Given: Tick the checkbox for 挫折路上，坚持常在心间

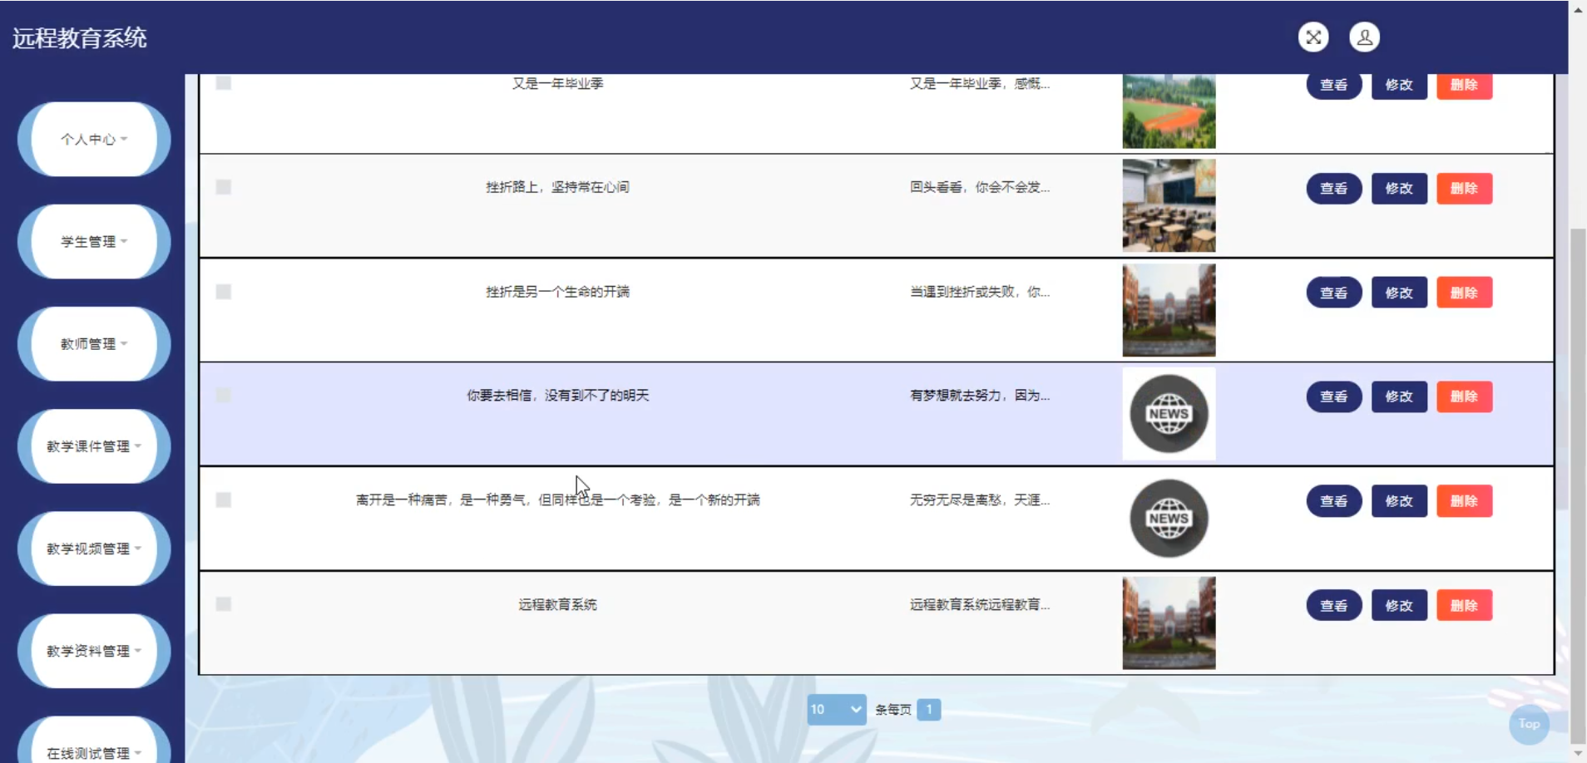Looking at the screenshot, I should pos(223,187).
